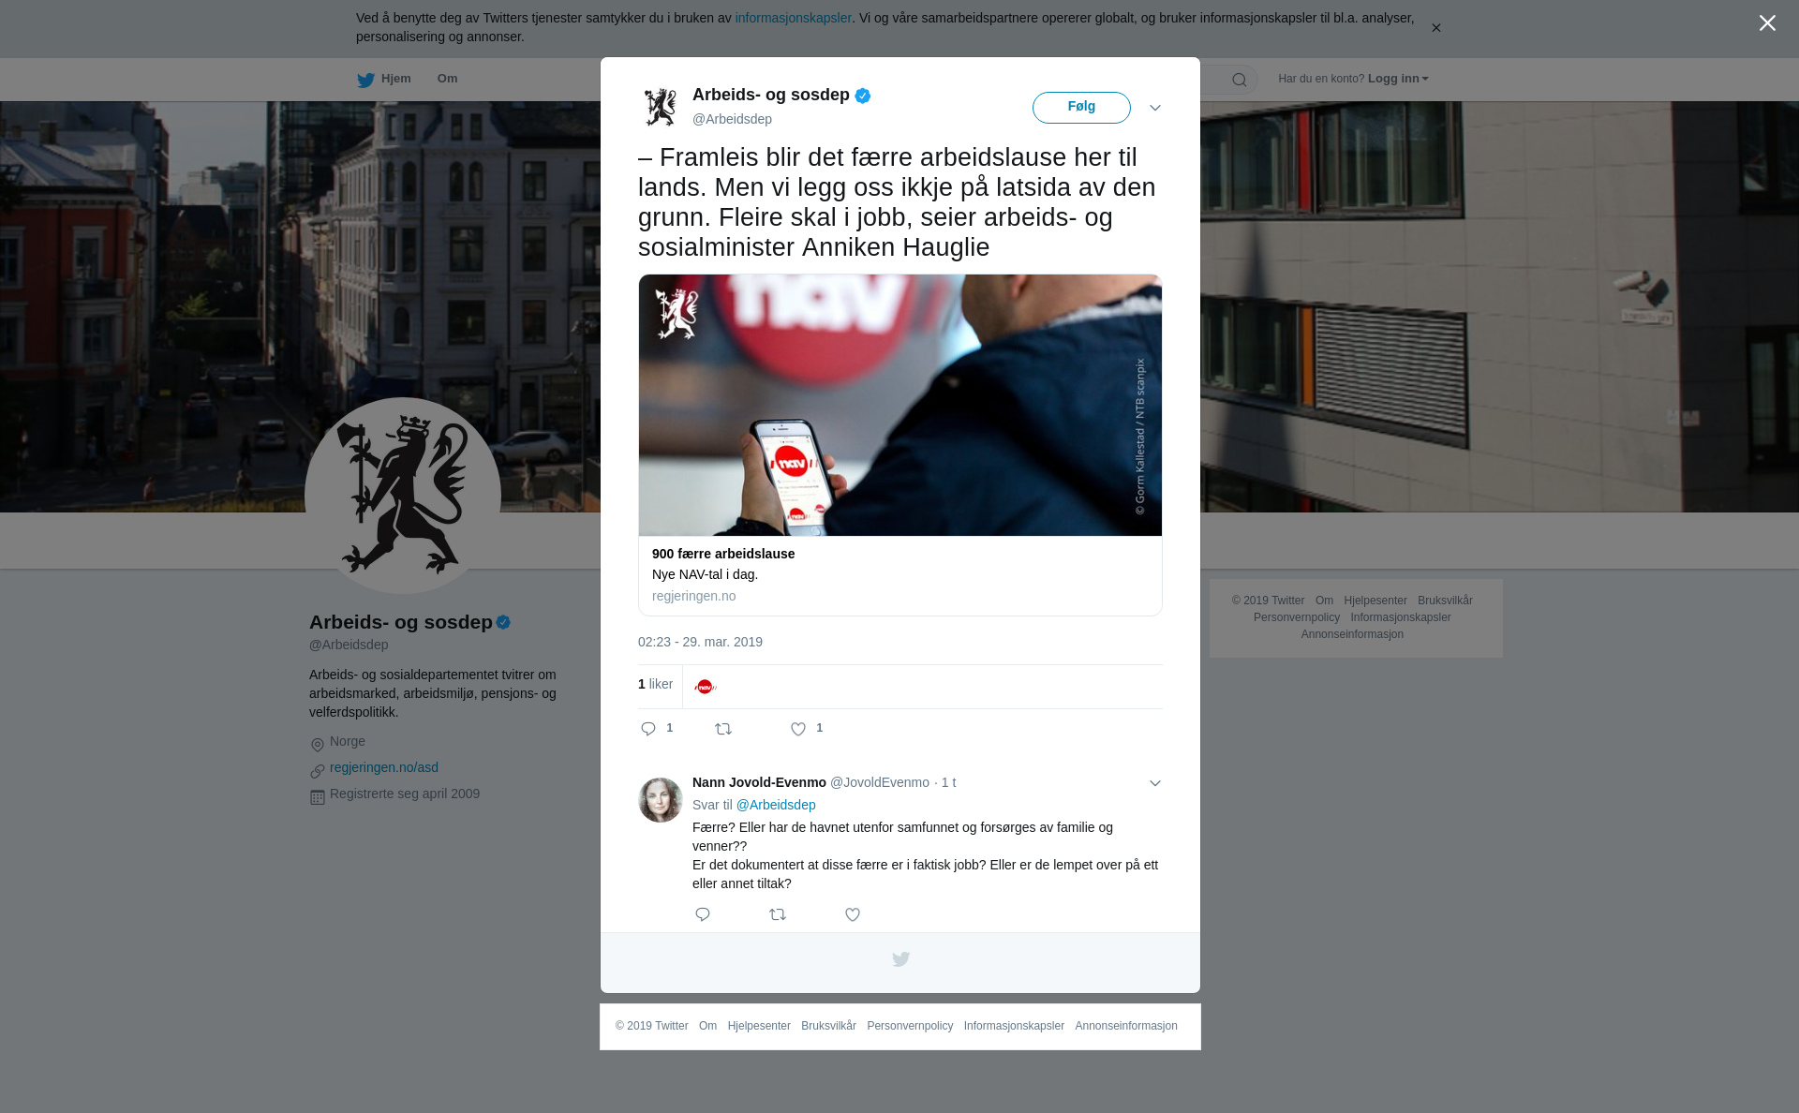This screenshot has width=1799, height=1113.
Task: Open the Twitter Hjem bird icon
Action: pos(365,80)
